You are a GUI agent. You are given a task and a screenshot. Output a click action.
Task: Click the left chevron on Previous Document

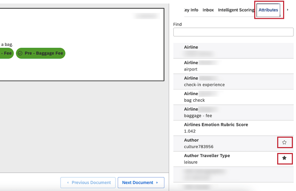coord(68,183)
